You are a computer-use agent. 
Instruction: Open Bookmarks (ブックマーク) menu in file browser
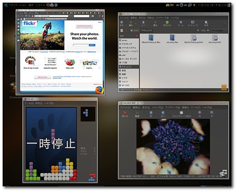(162, 18)
